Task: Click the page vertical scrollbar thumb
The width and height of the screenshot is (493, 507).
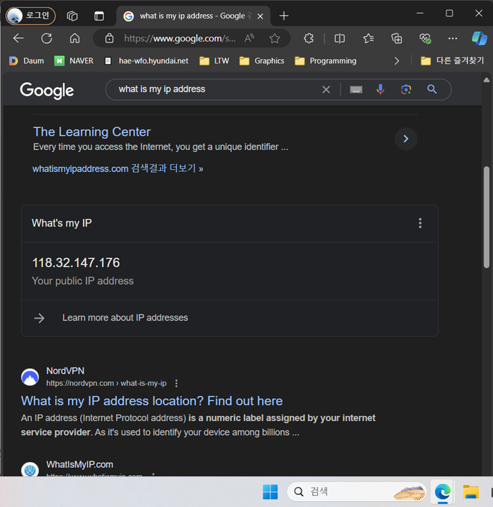Action: click(x=486, y=217)
